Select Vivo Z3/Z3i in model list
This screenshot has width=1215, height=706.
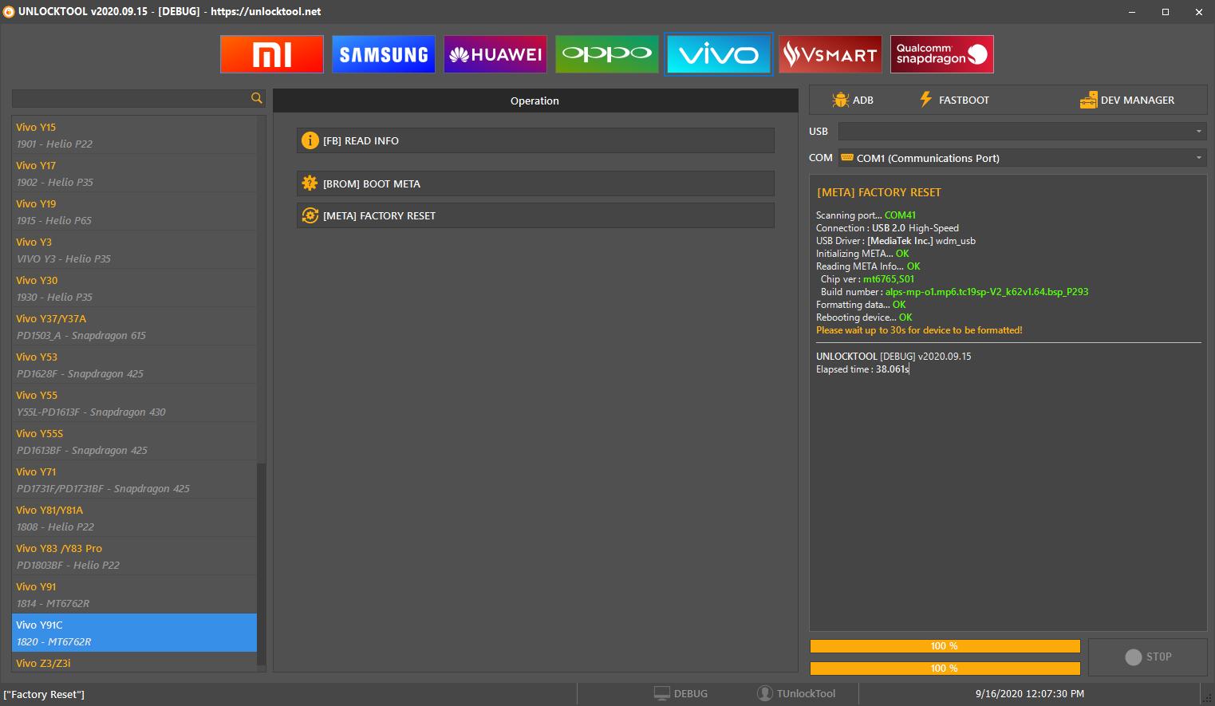pos(134,663)
